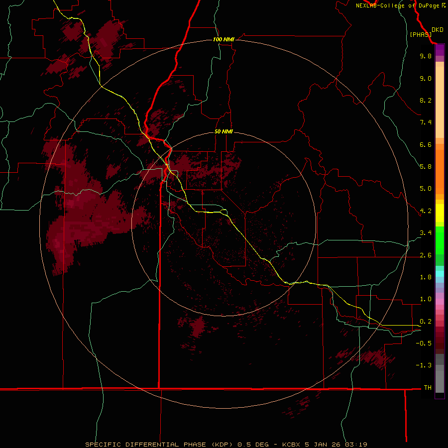The height and width of the screenshot is (448, 448).
Task: Click the TH threshold label on the scale
Action: [x=428, y=388]
